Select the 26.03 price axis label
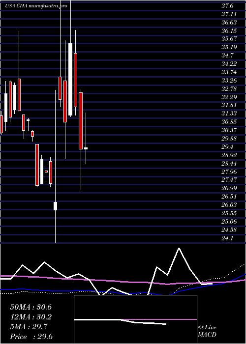Image resolution: width=246 pixels, height=344 pixels. 229,205
